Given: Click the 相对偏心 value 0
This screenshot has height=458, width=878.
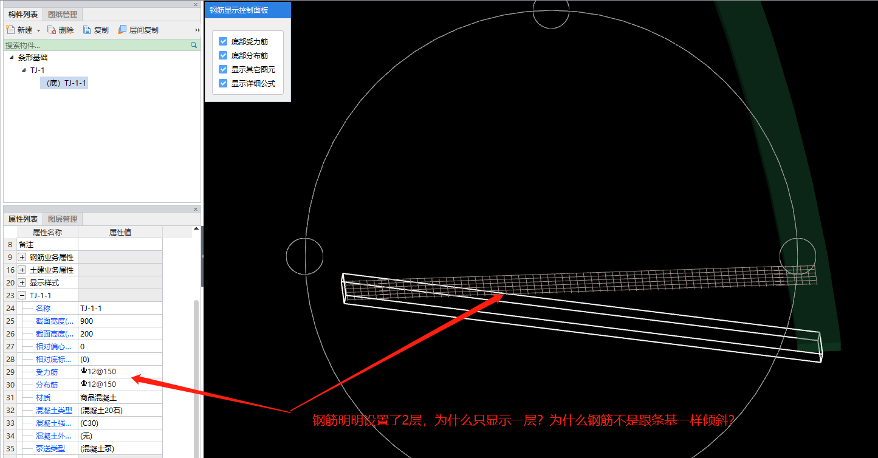Looking at the screenshot, I should 120,346.
